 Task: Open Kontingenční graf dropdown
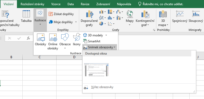click(x=145, y=18)
